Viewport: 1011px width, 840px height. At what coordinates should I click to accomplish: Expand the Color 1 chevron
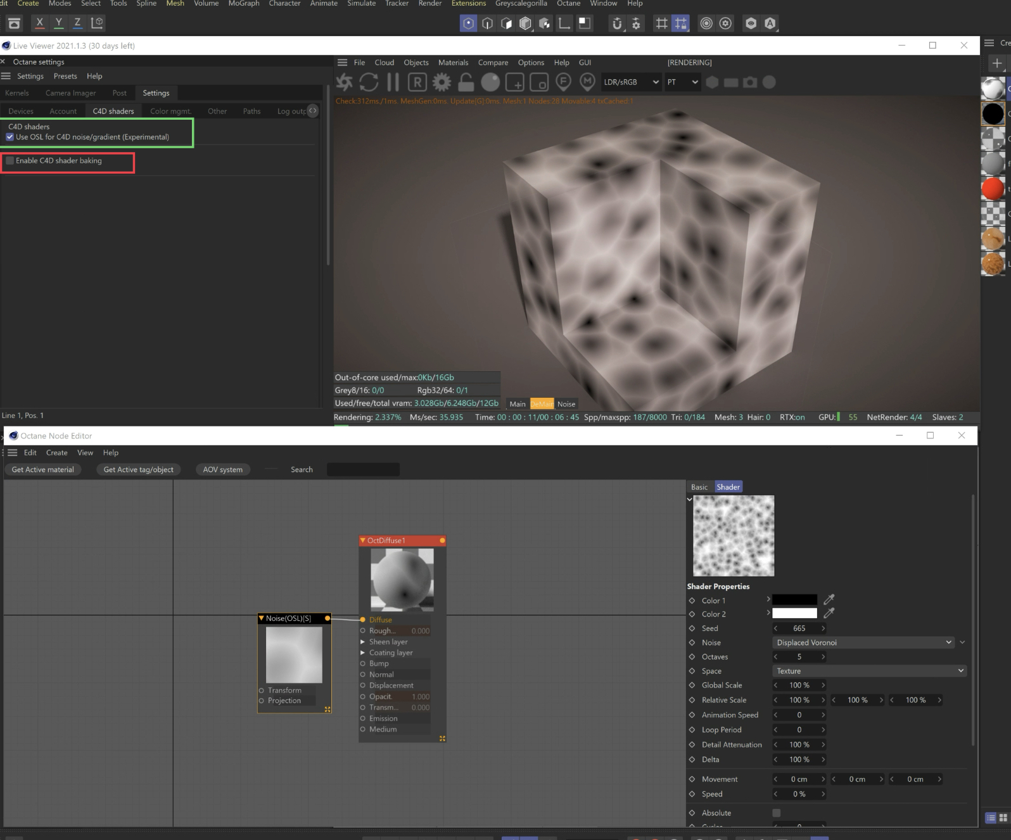point(768,599)
